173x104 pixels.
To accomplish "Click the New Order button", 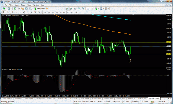I will [39, 9].
